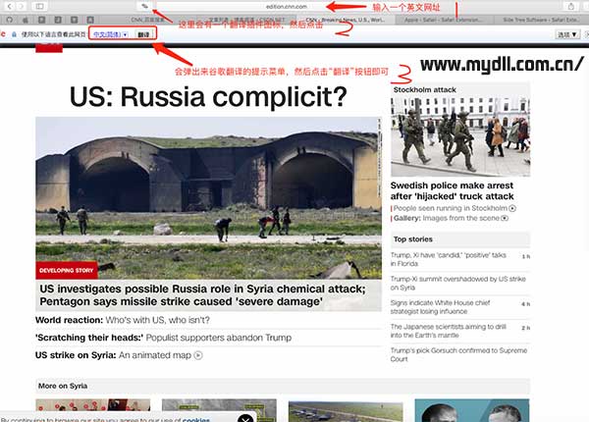Open 'Japanese scientists aiming to drill' story
The height and width of the screenshot is (422, 589).
[x=449, y=331]
